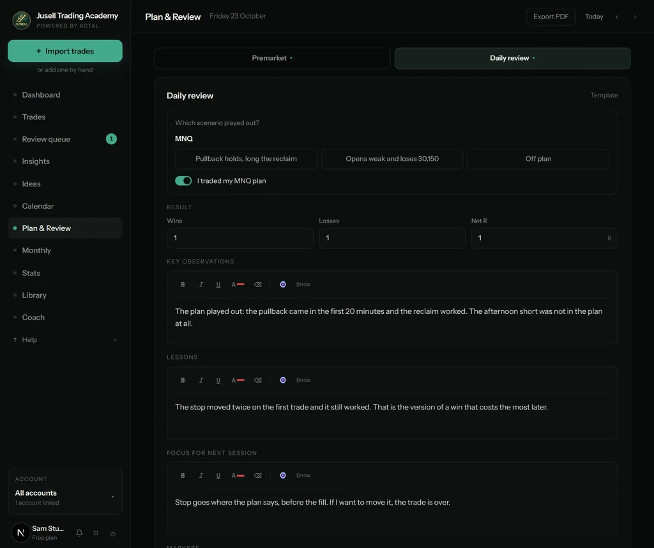Go to previous day with left chevron
This screenshot has width=654, height=548.
tap(617, 17)
